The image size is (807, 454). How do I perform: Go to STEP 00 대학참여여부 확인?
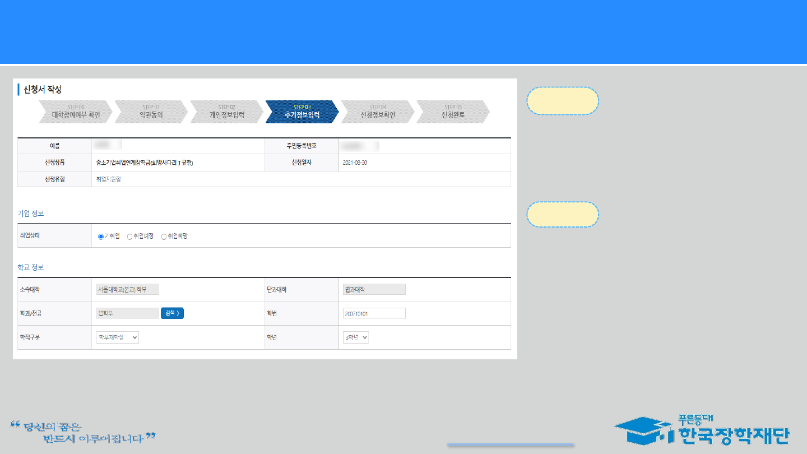click(x=76, y=112)
